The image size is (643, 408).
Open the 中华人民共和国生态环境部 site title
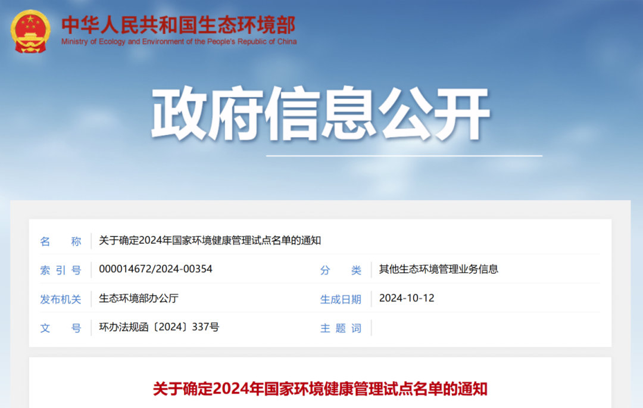pyautogui.click(x=178, y=24)
